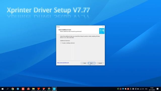Open the red heart app on taskbar

point(38,89)
